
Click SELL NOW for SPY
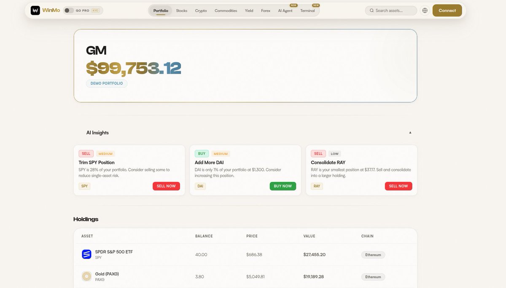click(x=166, y=186)
